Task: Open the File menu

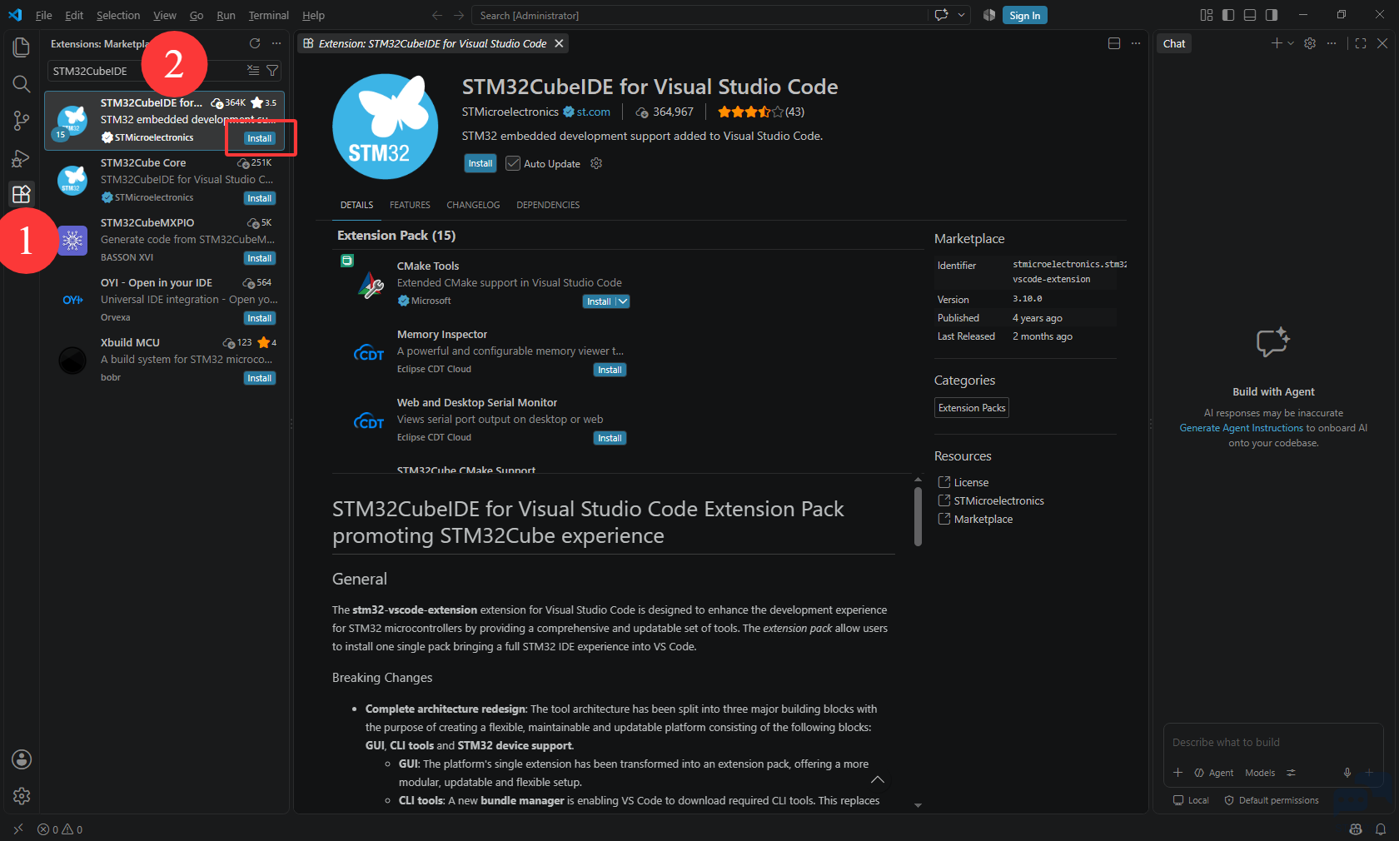Action: (x=44, y=15)
